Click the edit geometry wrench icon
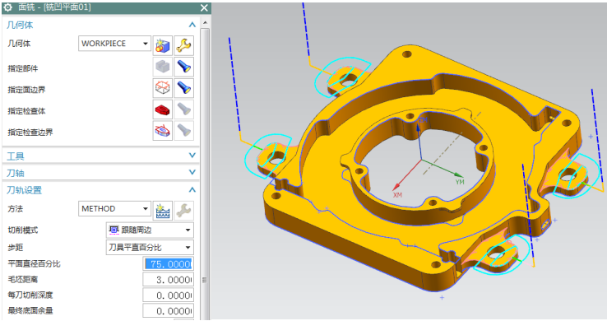Viewport: 607px width, 321px height. click(x=183, y=46)
